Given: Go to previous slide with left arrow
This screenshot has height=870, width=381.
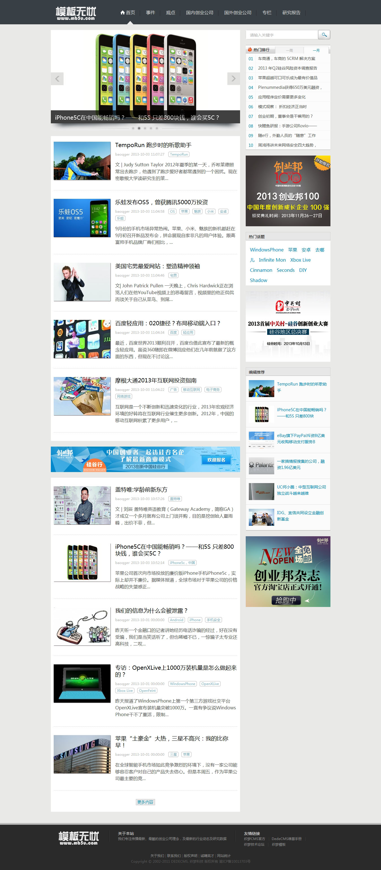Looking at the screenshot, I should 57,79.
